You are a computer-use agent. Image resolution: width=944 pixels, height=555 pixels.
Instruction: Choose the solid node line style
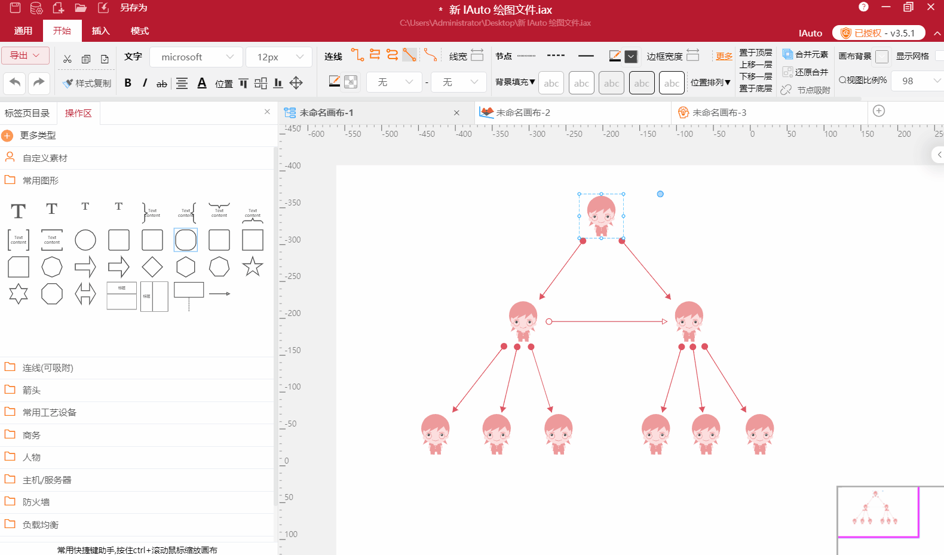(586, 56)
